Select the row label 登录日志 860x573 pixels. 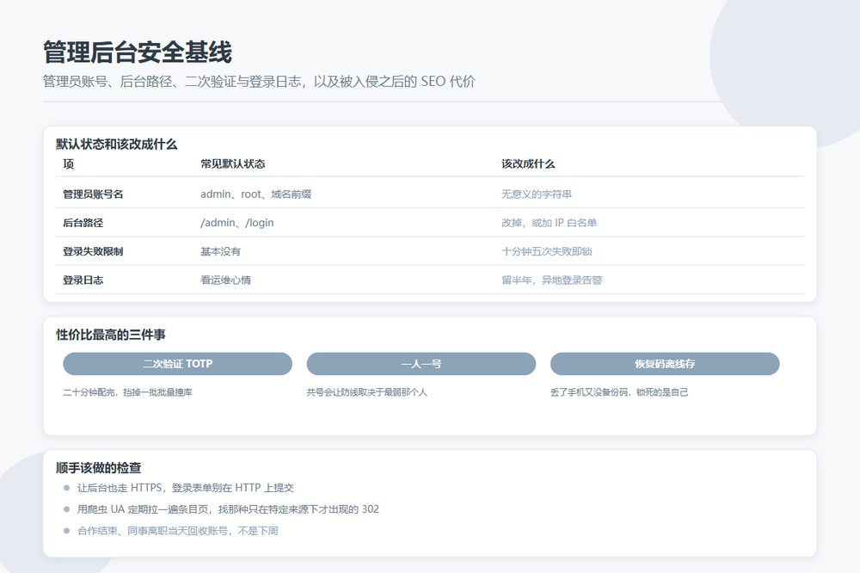coord(83,280)
